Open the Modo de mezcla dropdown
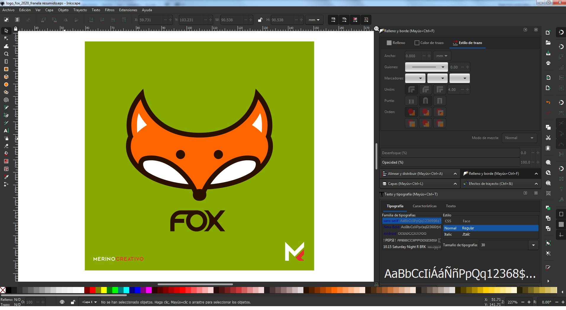The width and height of the screenshot is (566, 310). coord(519,138)
